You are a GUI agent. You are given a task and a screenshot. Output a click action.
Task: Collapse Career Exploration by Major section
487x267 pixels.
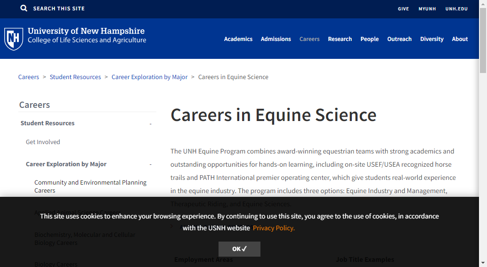click(151, 164)
